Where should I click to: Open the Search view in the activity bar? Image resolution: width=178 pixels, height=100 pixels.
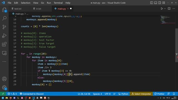(x=4, y=18)
